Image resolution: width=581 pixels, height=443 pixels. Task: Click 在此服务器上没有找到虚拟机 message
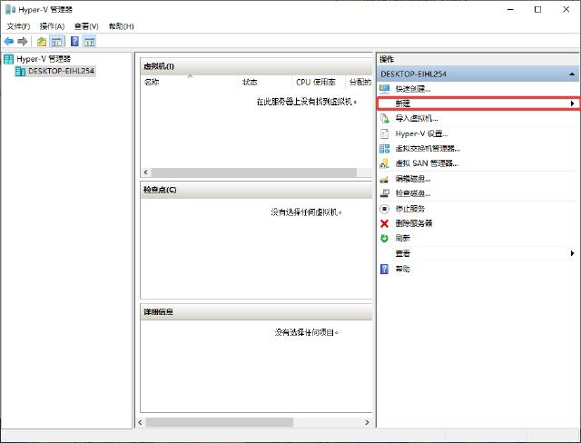(307, 102)
